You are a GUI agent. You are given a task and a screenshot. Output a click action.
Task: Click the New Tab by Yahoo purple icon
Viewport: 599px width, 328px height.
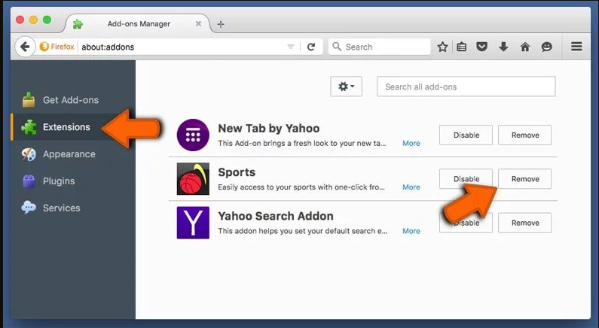click(x=193, y=135)
